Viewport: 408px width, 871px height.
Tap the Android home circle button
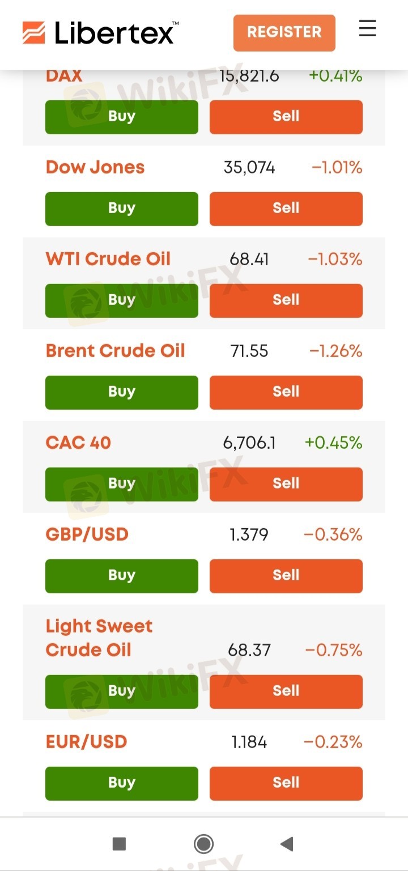point(203,844)
